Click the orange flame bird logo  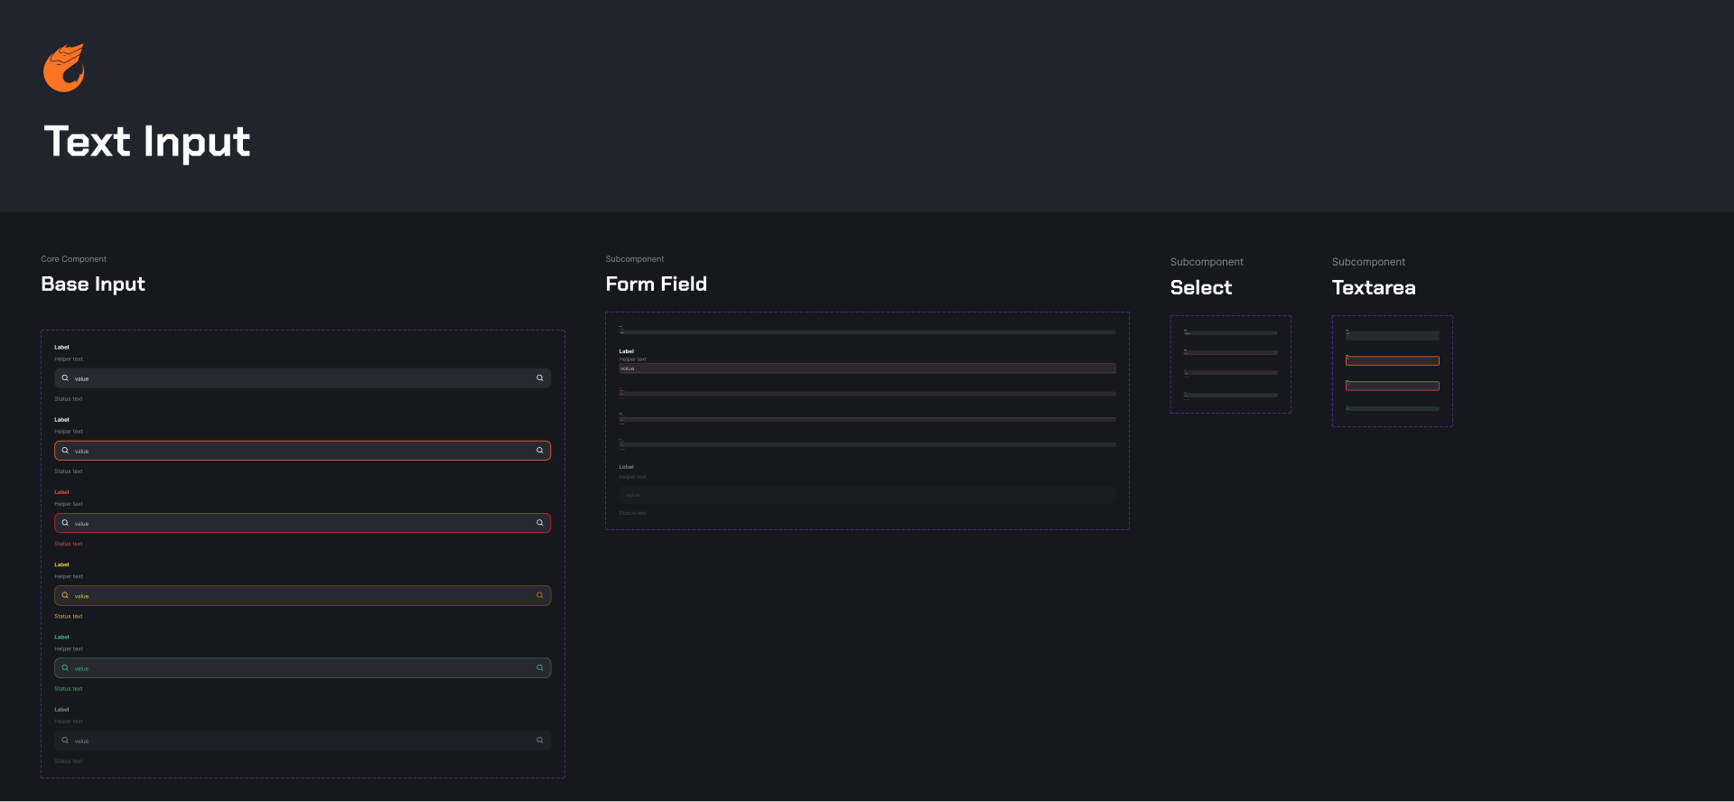64,68
